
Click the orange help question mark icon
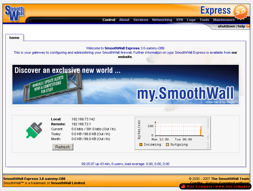tap(248, 26)
